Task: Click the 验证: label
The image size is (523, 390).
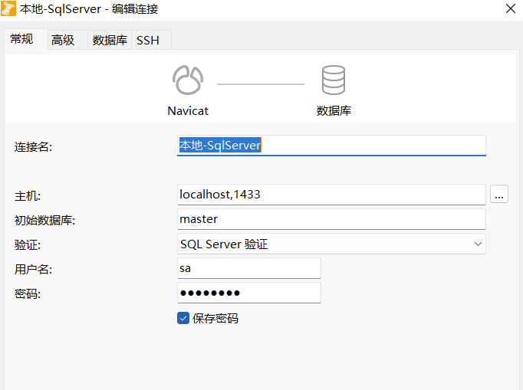Action: 28,245
